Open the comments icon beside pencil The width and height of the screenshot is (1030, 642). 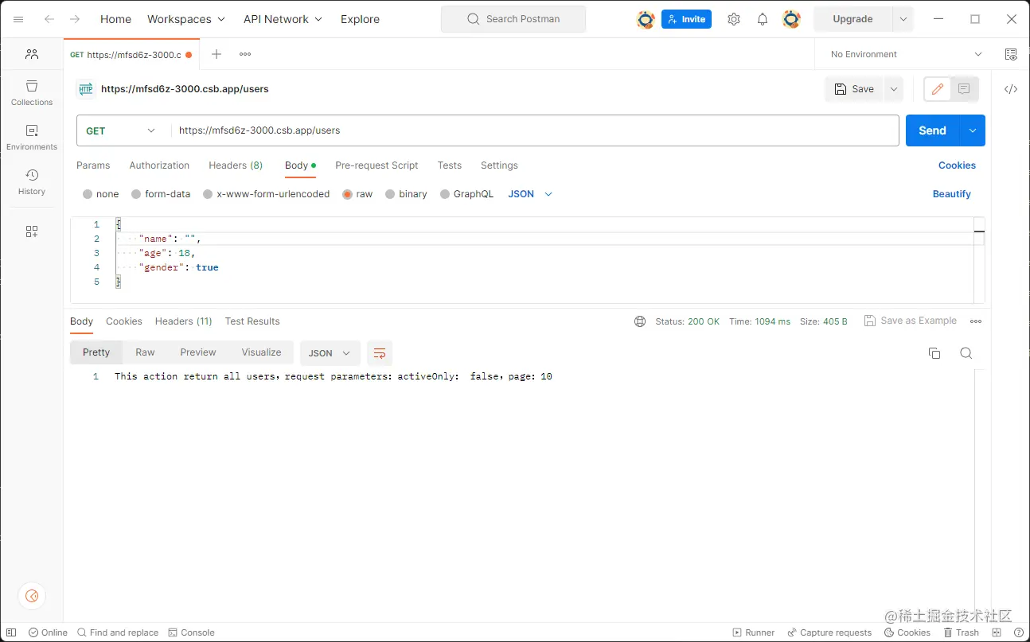964,89
